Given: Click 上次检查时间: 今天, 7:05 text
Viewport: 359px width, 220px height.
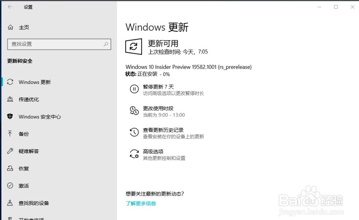Looking at the screenshot, I should (178, 52).
